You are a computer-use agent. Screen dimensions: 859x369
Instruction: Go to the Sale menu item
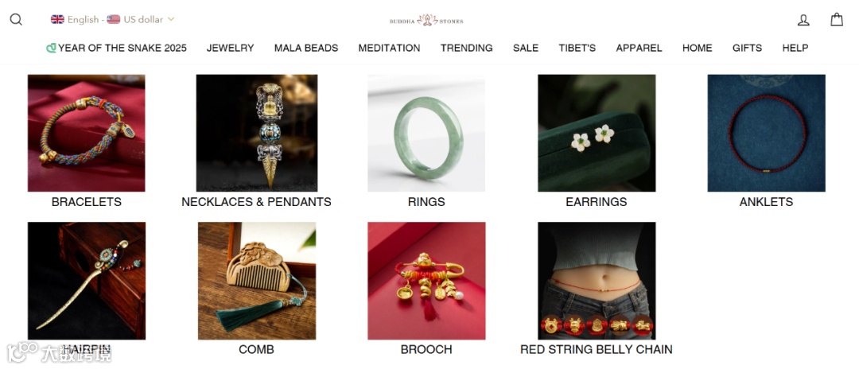click(526, 49)
